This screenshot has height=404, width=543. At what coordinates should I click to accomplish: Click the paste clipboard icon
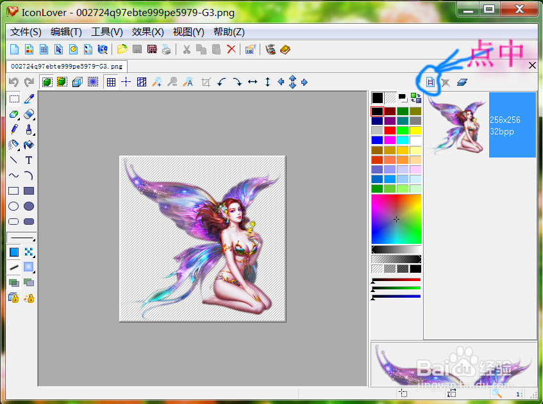tap(216, 49)
